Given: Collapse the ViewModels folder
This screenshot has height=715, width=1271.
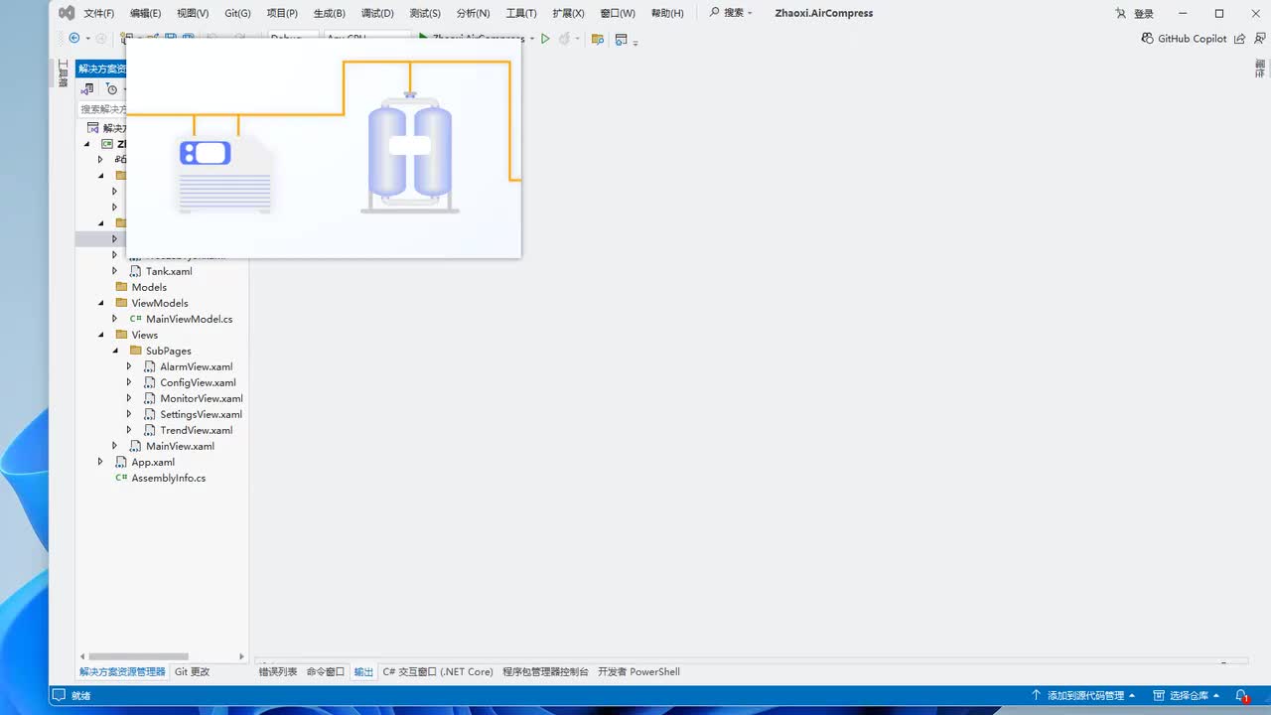Looking at the screenshot, I should 100,303.
